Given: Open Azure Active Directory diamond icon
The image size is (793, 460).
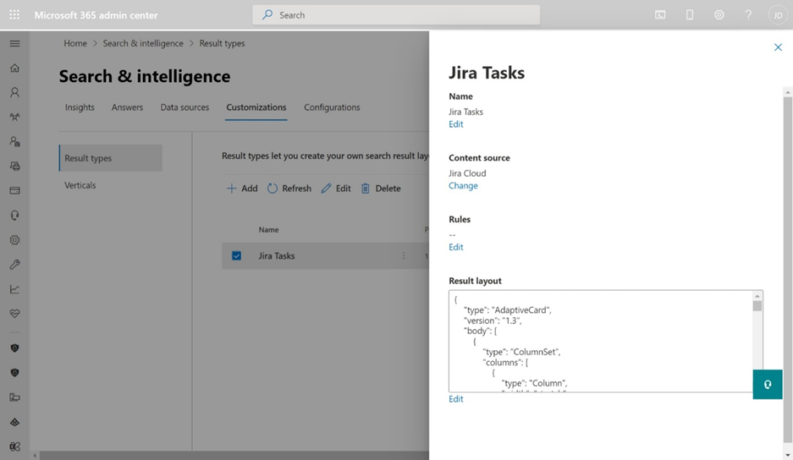Looking at the screenshot, I should [x=14, y=422].
